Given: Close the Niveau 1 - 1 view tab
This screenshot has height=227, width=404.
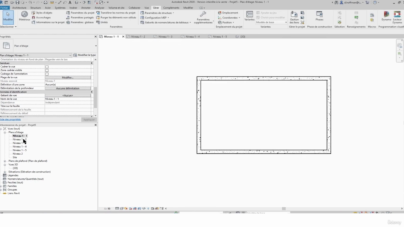Looking at the screenshot, I should [x=123, y=37].
